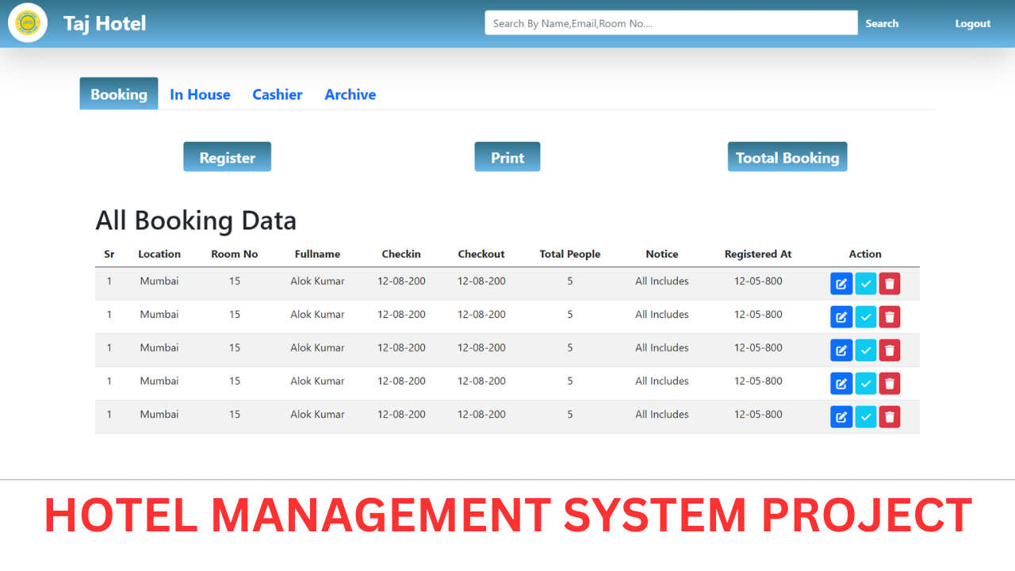1015x571 pixels.
Task: Edit the first booking row
Action: pyautogui.click(x=841, y=284)
